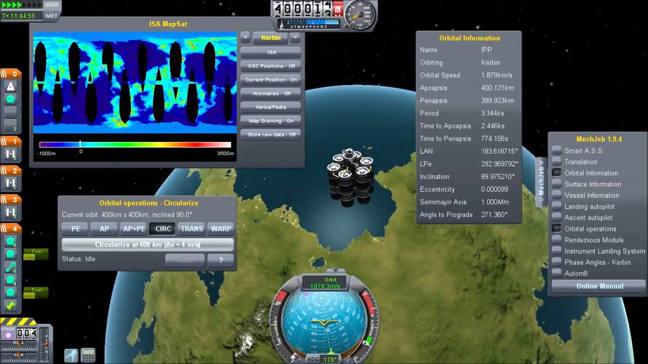Select the WARP orbital operation tab
Screen dimensions: 648x364
click(221, 229)
